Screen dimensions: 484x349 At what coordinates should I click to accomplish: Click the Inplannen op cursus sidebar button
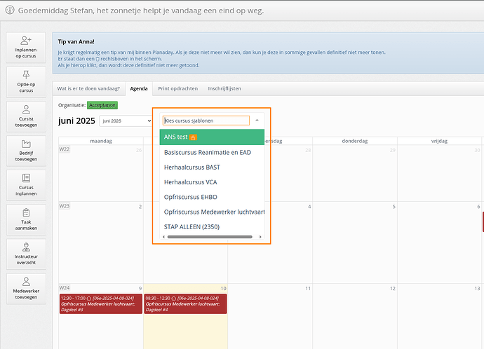26,48
